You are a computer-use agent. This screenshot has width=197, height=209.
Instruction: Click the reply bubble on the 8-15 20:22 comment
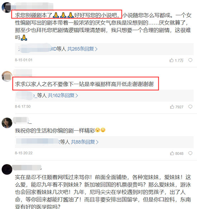click(x=190, y=153)
